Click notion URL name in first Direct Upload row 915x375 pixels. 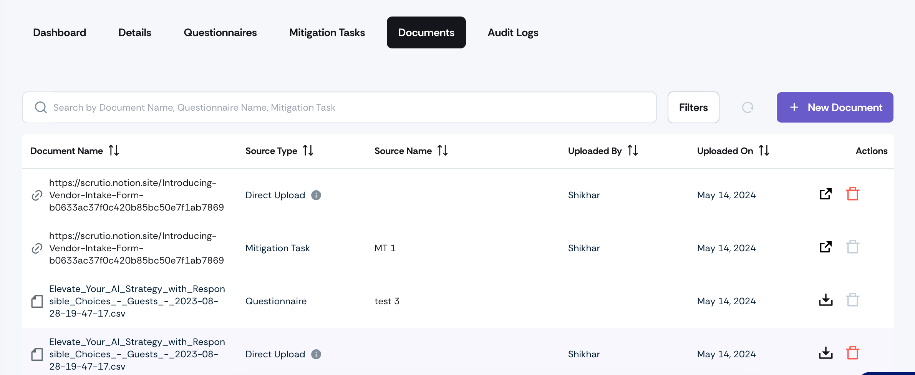[136, 195]
